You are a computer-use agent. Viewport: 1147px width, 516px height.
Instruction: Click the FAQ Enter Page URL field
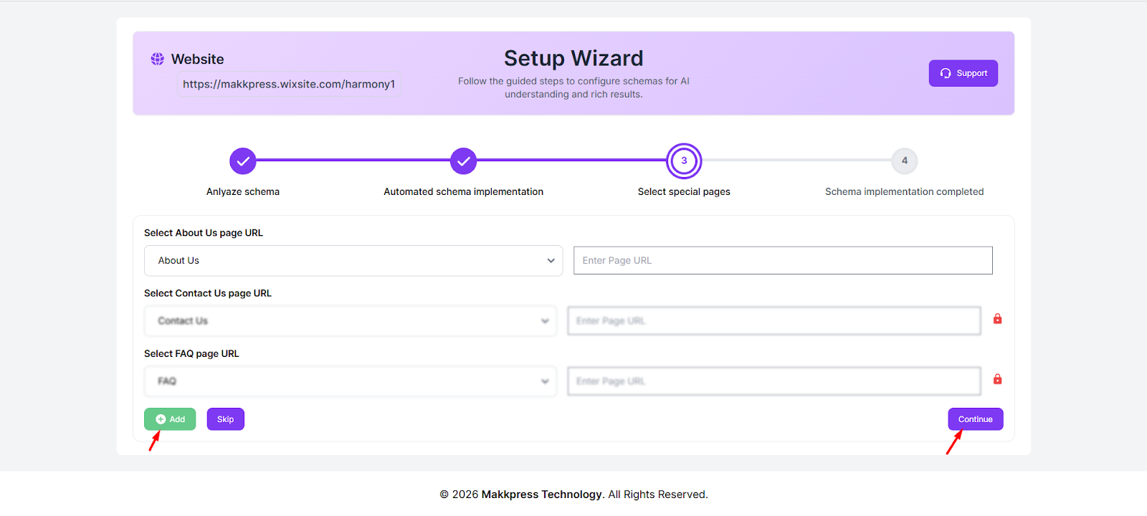[774, 381]
